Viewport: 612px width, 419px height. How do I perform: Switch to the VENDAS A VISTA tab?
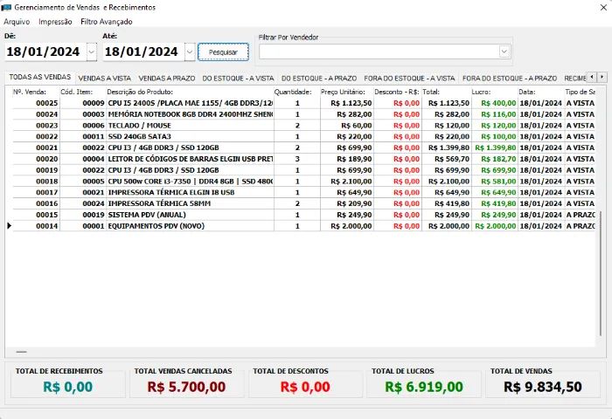pos(105,79)
